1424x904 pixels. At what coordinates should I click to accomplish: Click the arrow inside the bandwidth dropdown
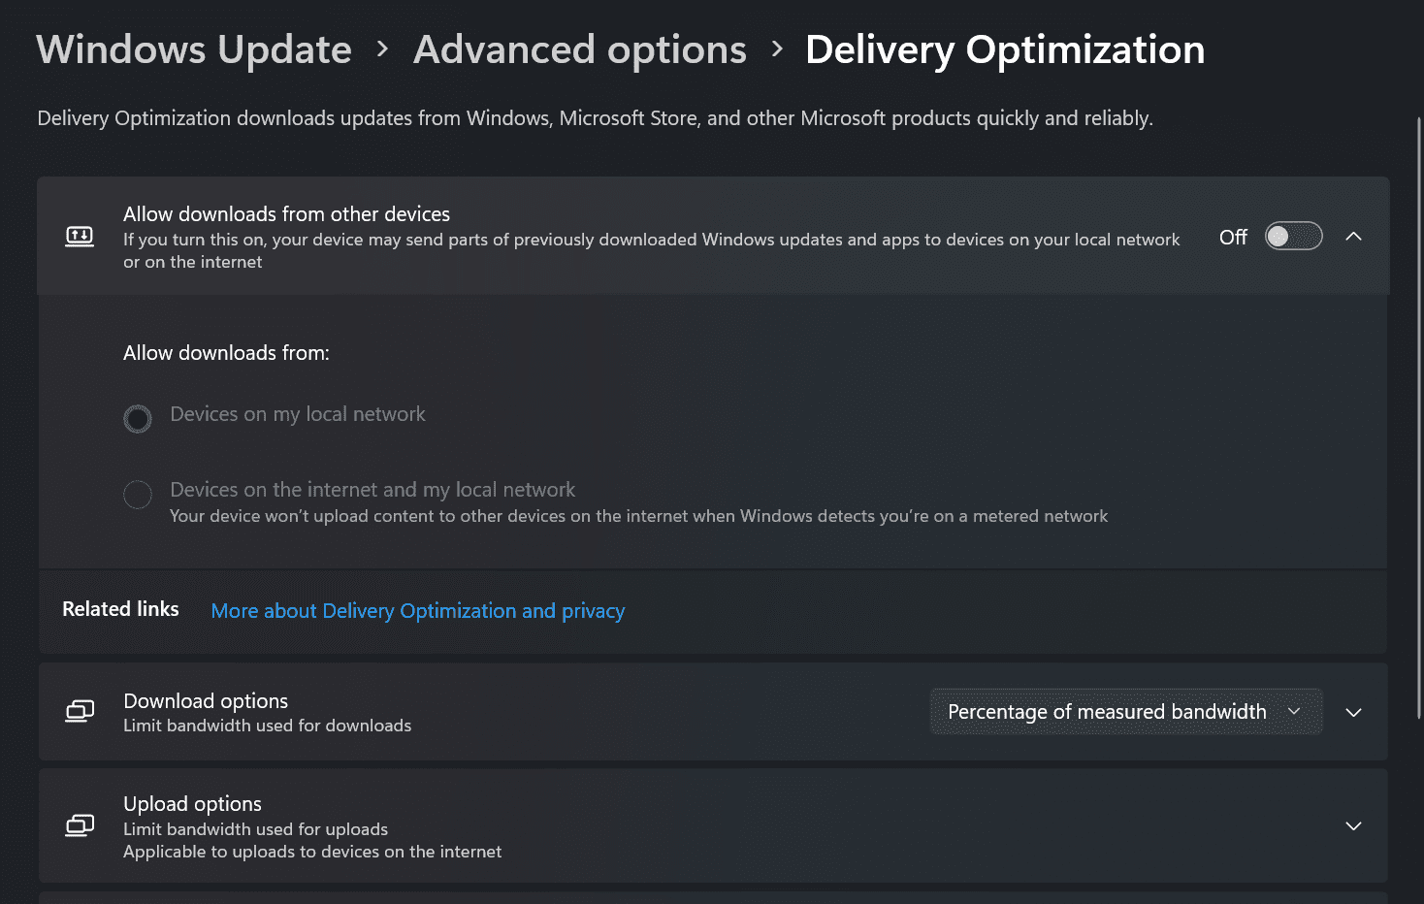click(1294, 711)
